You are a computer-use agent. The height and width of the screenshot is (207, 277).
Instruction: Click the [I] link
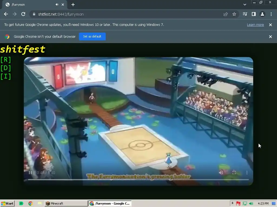tap(6, 77)
